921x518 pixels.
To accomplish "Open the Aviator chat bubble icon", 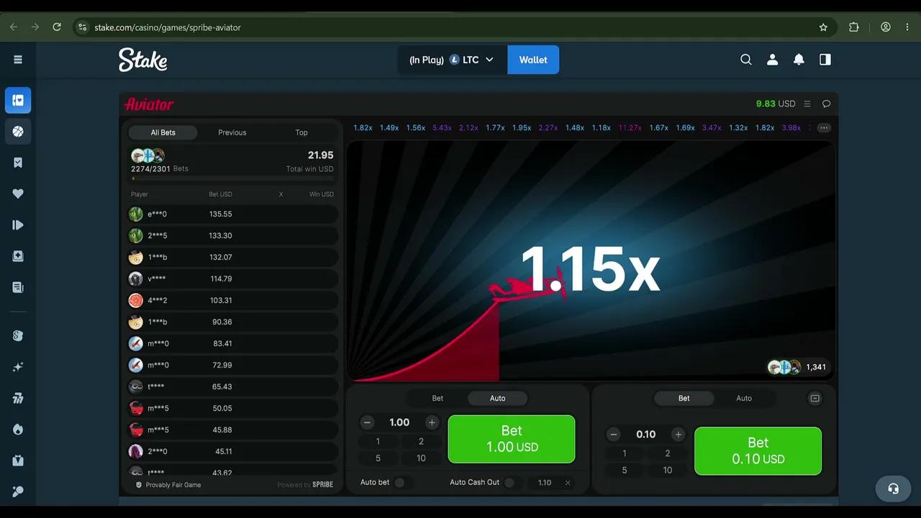I will pos(826,104).
